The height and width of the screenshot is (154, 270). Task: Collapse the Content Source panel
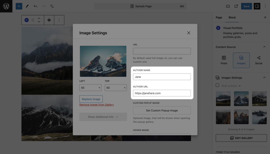[264, 47]
